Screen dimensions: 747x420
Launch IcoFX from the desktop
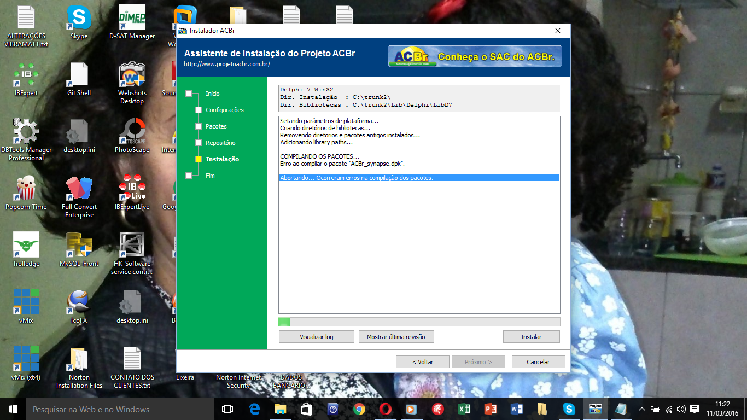tap(79, 307)
